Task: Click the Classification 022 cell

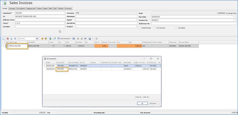Action: pyautogui.click(x=147, y=46)
